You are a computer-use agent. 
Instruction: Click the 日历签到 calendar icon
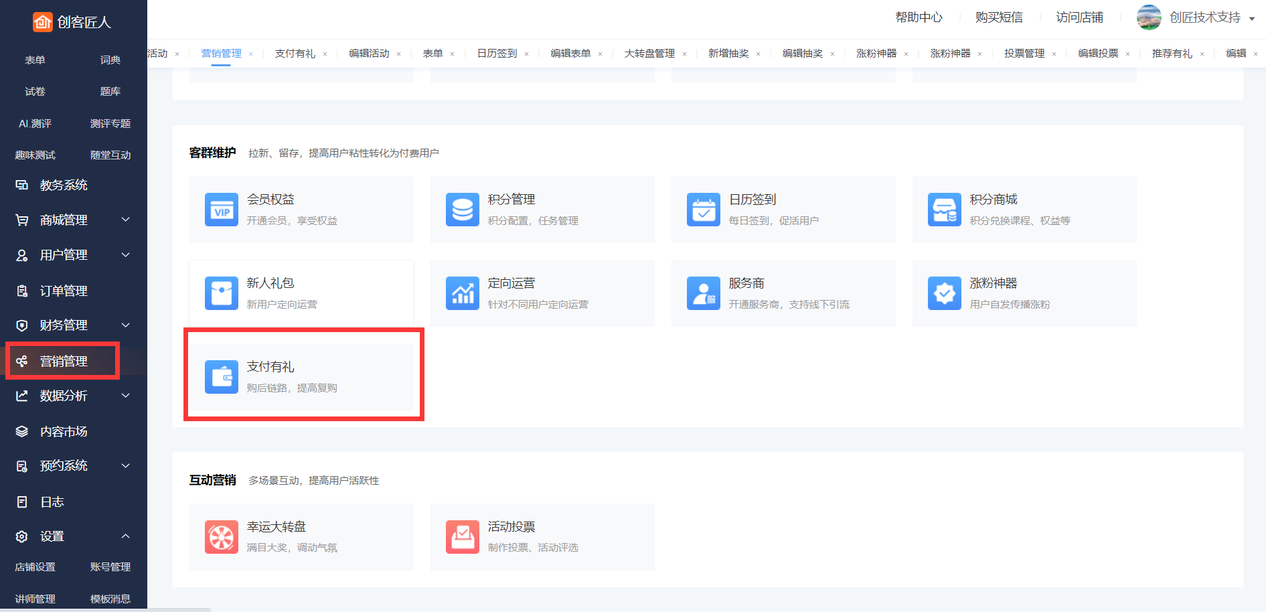704,210
